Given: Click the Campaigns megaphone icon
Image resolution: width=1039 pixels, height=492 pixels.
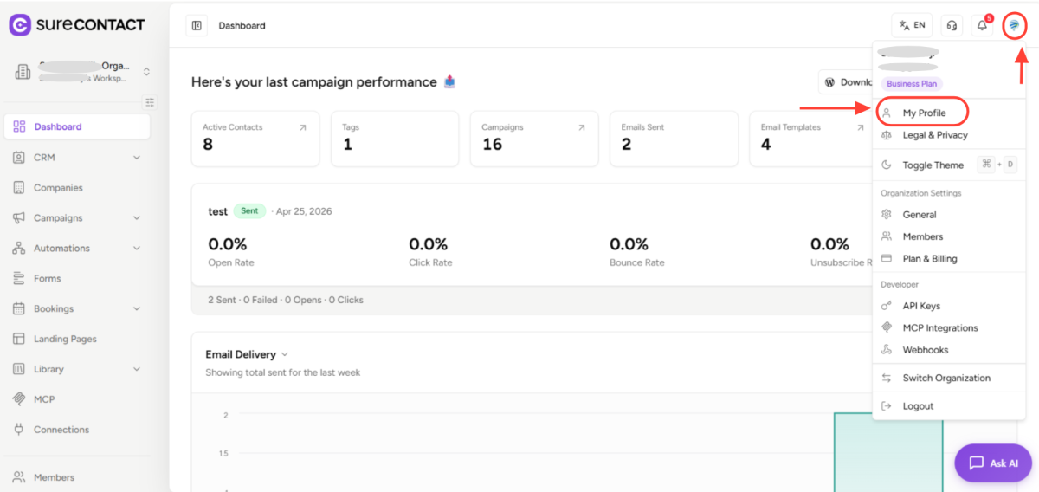Looking at the screenshot, I should click(19, 218).
